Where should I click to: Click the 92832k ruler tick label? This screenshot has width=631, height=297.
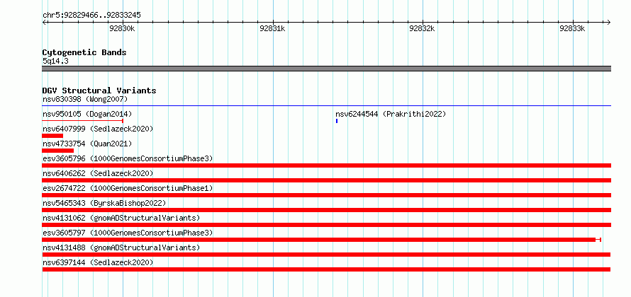pyautogui.click(x=422, y=28)
